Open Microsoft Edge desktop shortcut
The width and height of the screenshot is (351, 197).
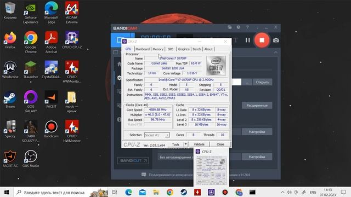click(51, 13)
